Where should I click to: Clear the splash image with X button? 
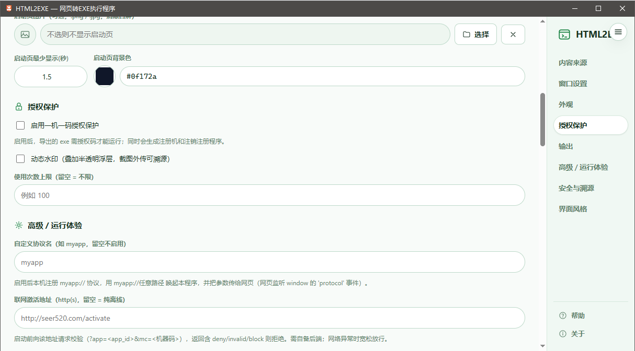point(513,34)
